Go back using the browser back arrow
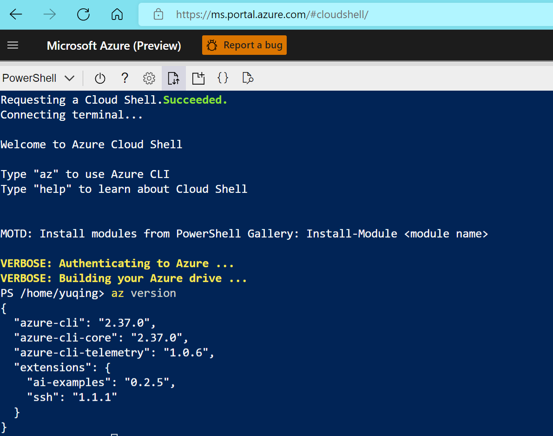 coord(16,14)
